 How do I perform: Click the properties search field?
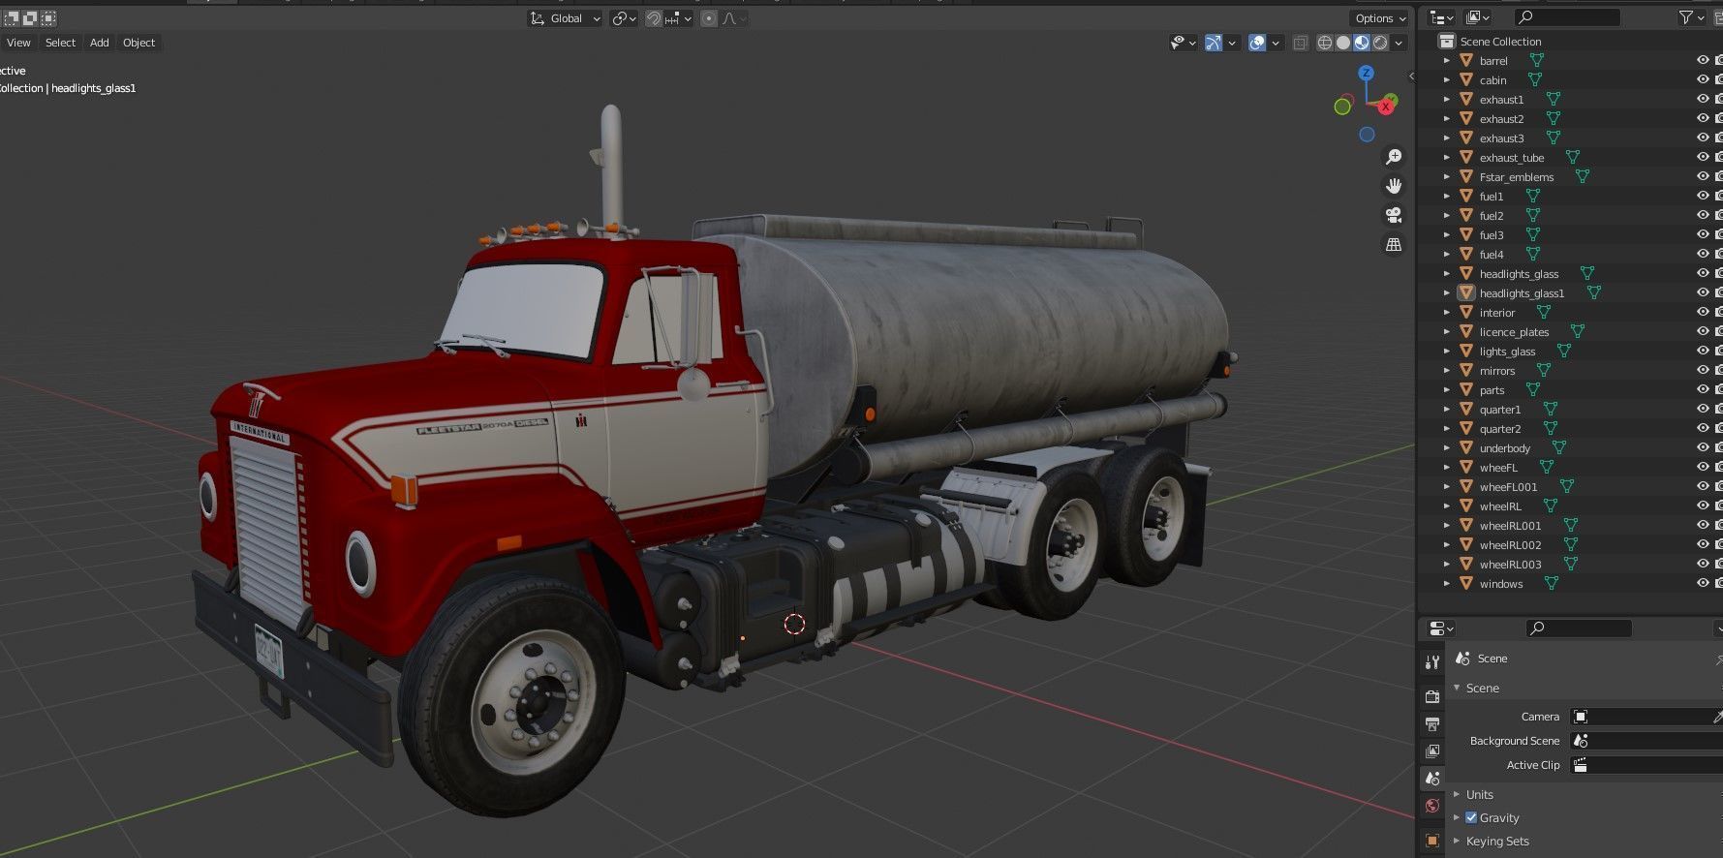point(1579,628)
